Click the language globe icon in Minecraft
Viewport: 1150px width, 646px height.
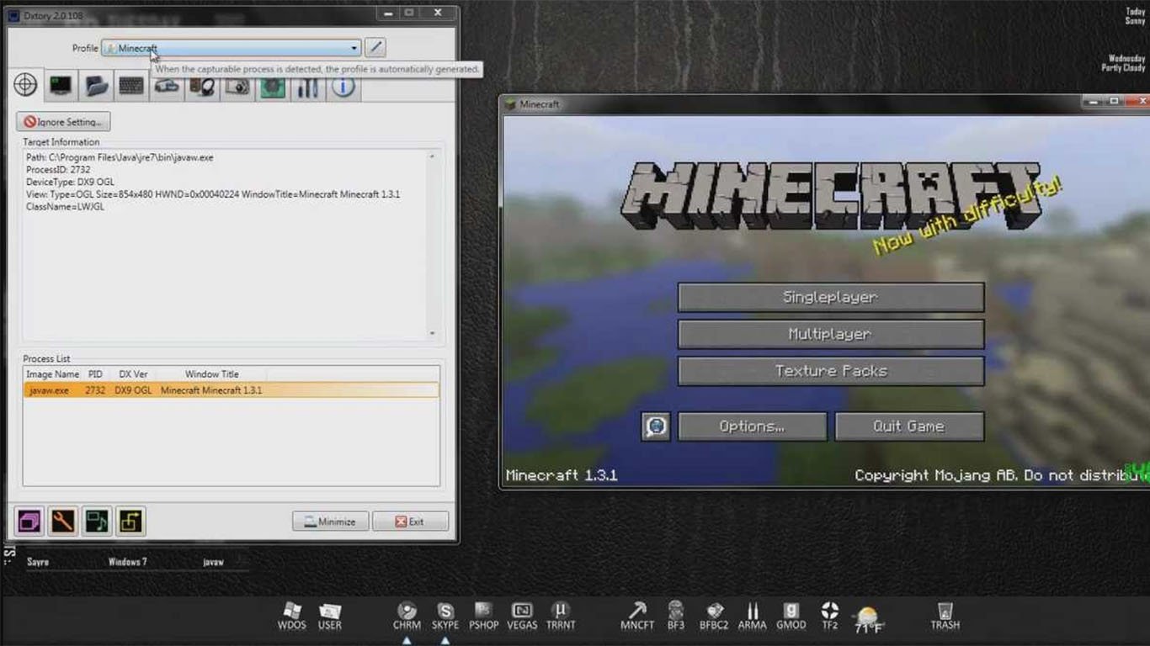coord(656,426)
